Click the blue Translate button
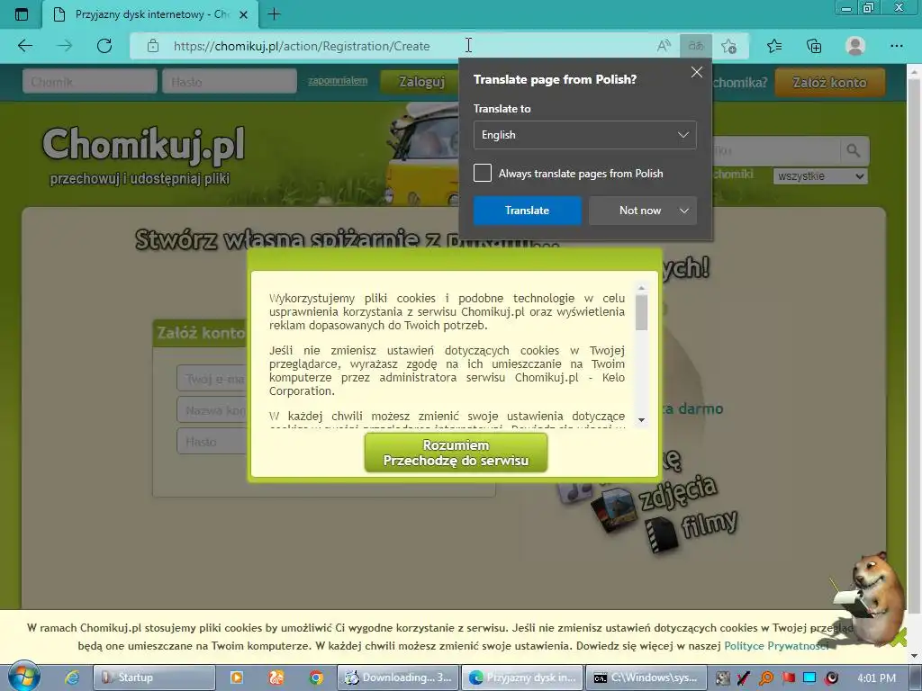The image size is (922, 691). pyautogui.click(x=528, y=211)
